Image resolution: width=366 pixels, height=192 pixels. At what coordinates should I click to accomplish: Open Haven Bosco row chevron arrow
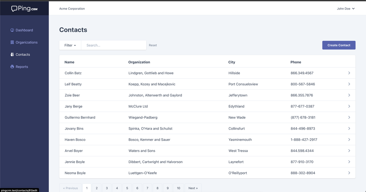[x=349, y=140]
